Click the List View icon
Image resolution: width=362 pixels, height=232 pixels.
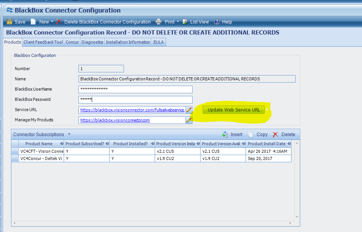tap(185, 22)
